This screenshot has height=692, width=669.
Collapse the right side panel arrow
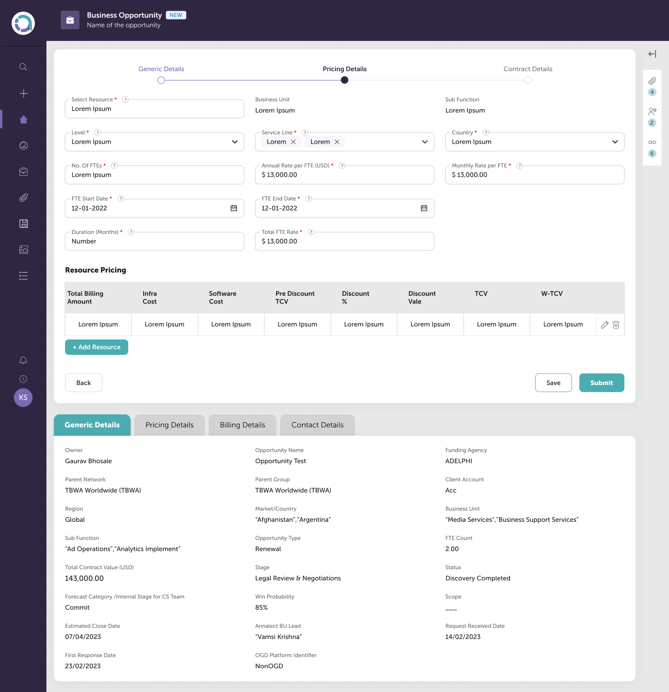pyautogui.click(x=652, y=54)
